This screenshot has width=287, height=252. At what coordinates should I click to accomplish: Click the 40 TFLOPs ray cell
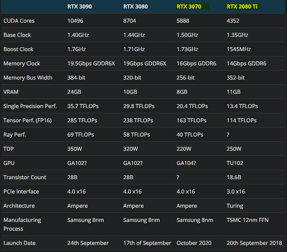coord(190,135)
